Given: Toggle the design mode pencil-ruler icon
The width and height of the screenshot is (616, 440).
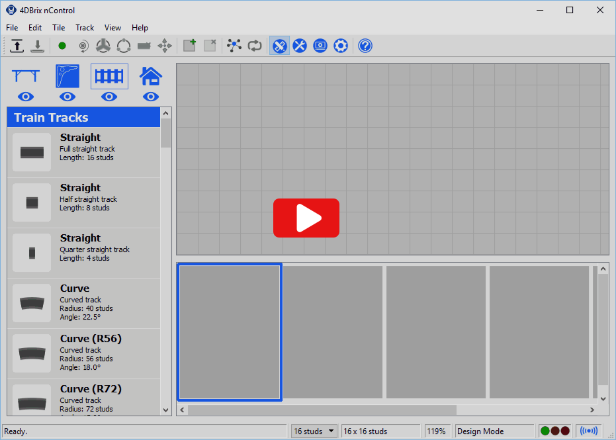Looking at the screenshot, I should coord(279,46).
